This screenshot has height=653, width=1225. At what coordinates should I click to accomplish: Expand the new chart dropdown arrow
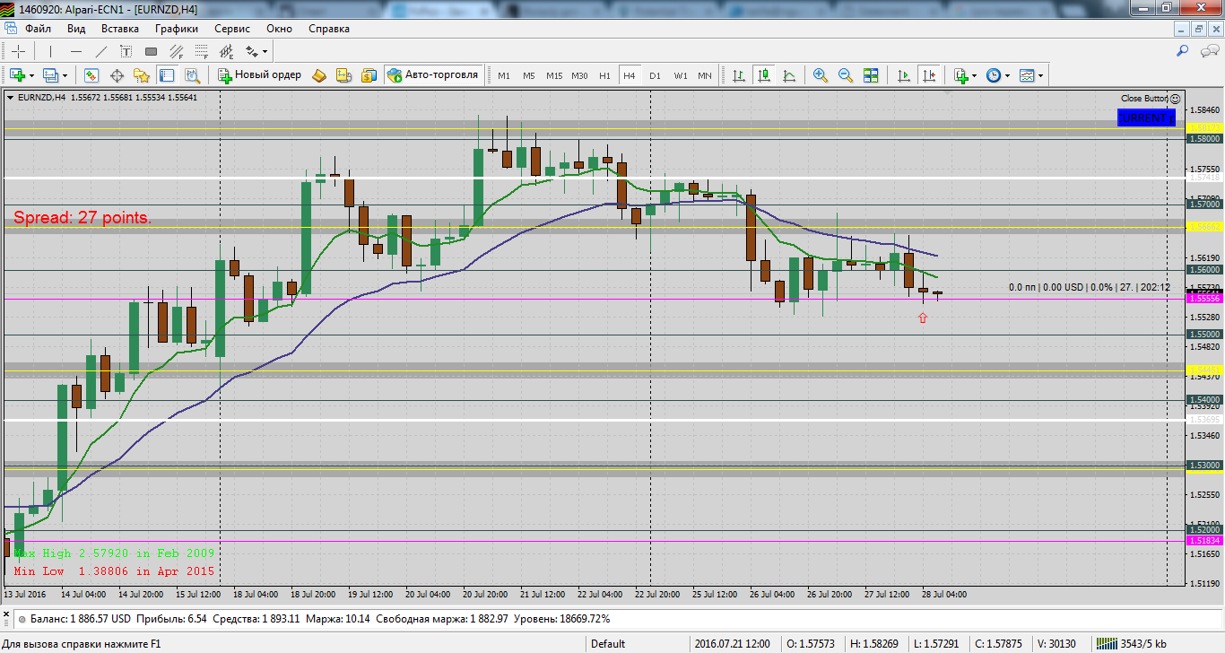(x=31, y=75)
